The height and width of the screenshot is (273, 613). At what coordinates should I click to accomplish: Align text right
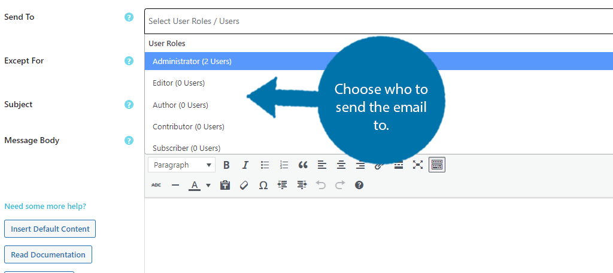tap(360, 165)
